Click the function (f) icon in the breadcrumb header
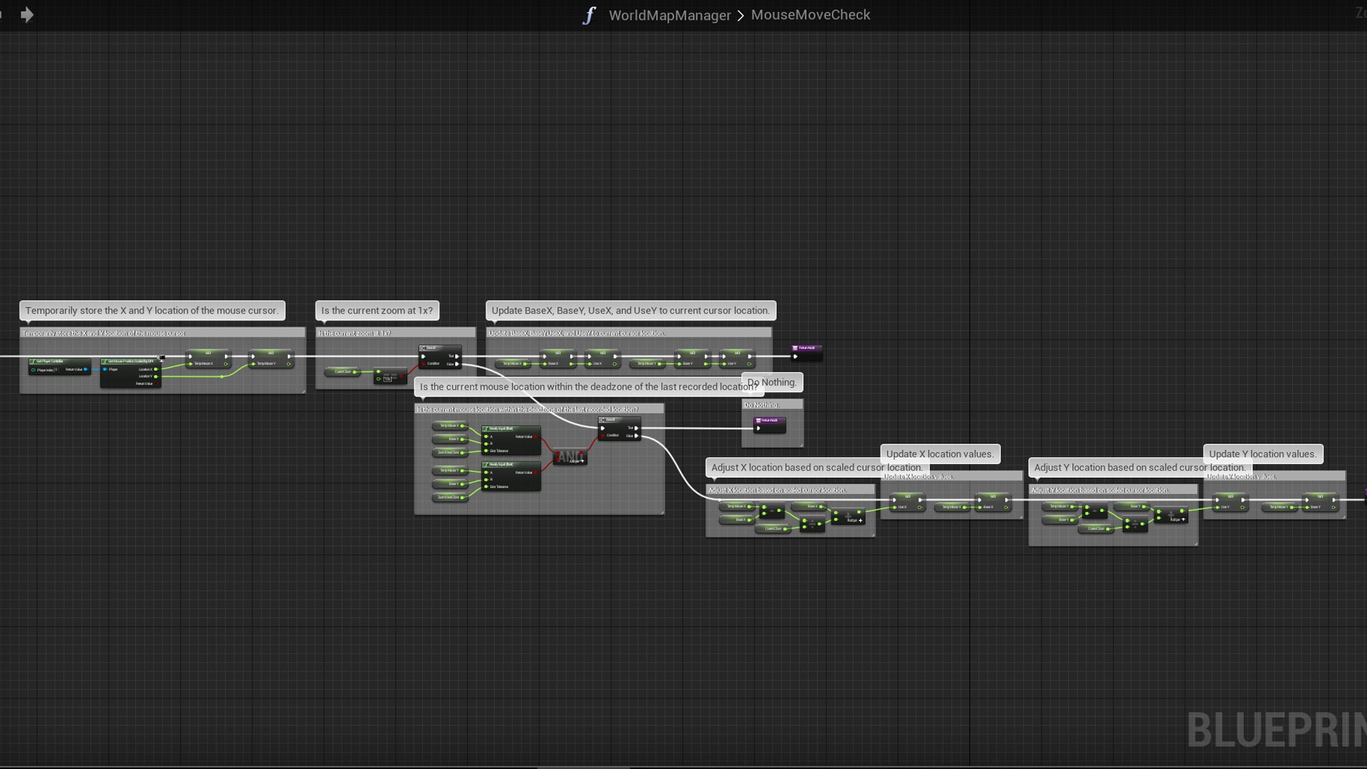This screenshot has width=1367, height=769. coord(588,15)
